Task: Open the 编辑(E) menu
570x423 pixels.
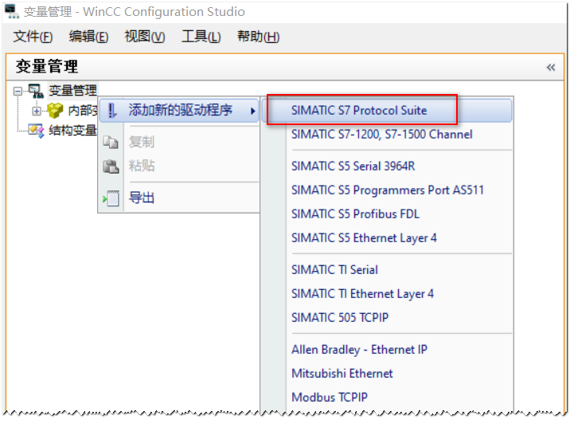Action: (88, 37)
